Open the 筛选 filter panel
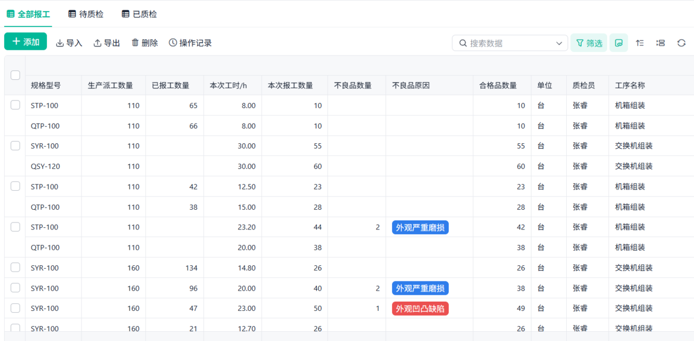Screen dimensions: 694x341 [x=589, y=43]
